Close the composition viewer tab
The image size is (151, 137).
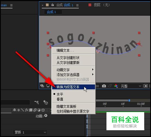point(42,5)
